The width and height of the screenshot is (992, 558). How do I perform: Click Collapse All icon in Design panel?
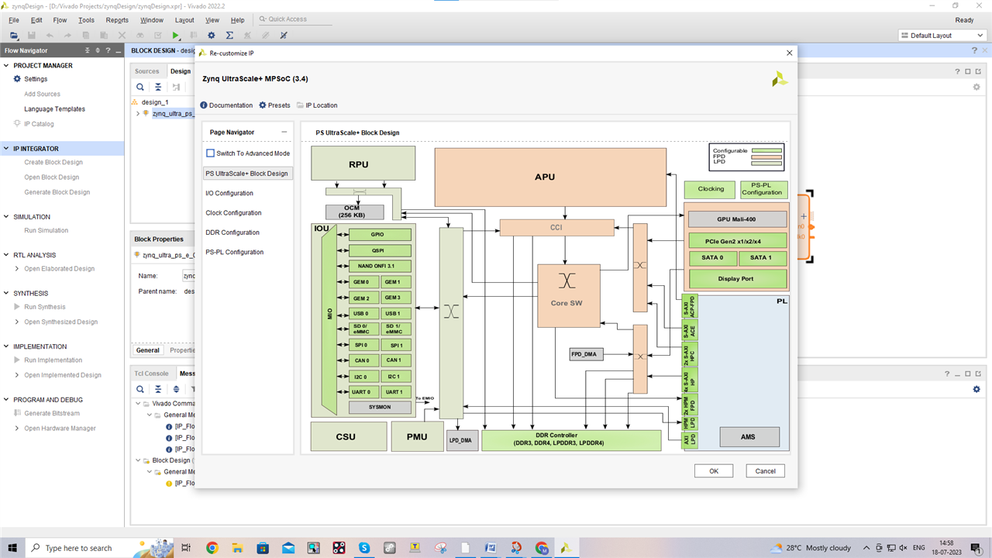click(x=158, y=88)
